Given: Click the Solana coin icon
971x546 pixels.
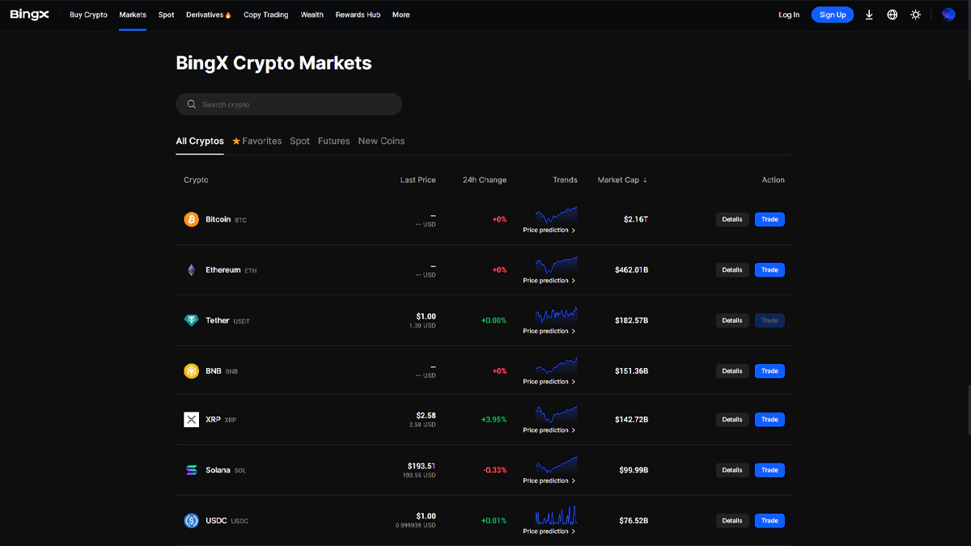Looking at the screenshot, I should click(x=191, y=470).
